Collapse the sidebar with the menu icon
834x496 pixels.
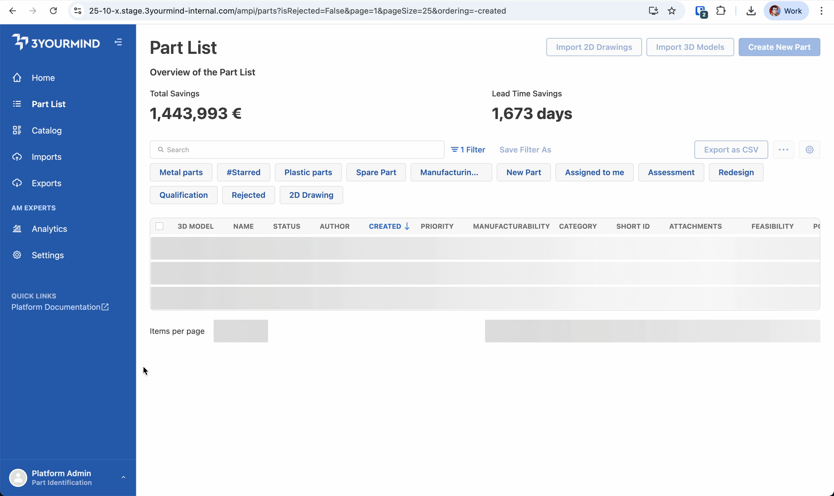tap(118, 43)
